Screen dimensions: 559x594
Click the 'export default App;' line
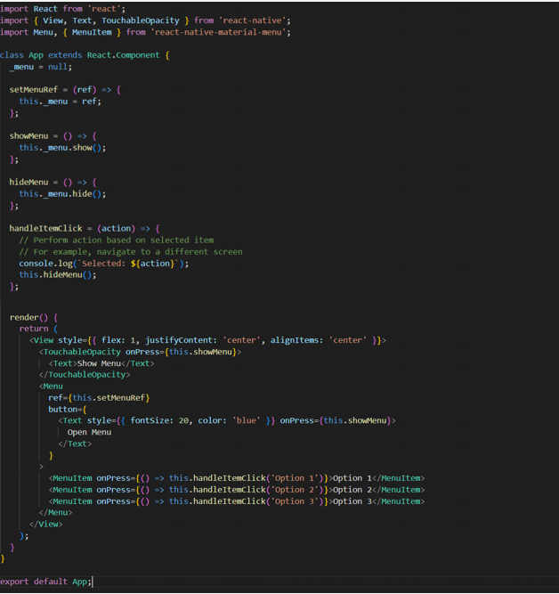[x=45, y=582]
